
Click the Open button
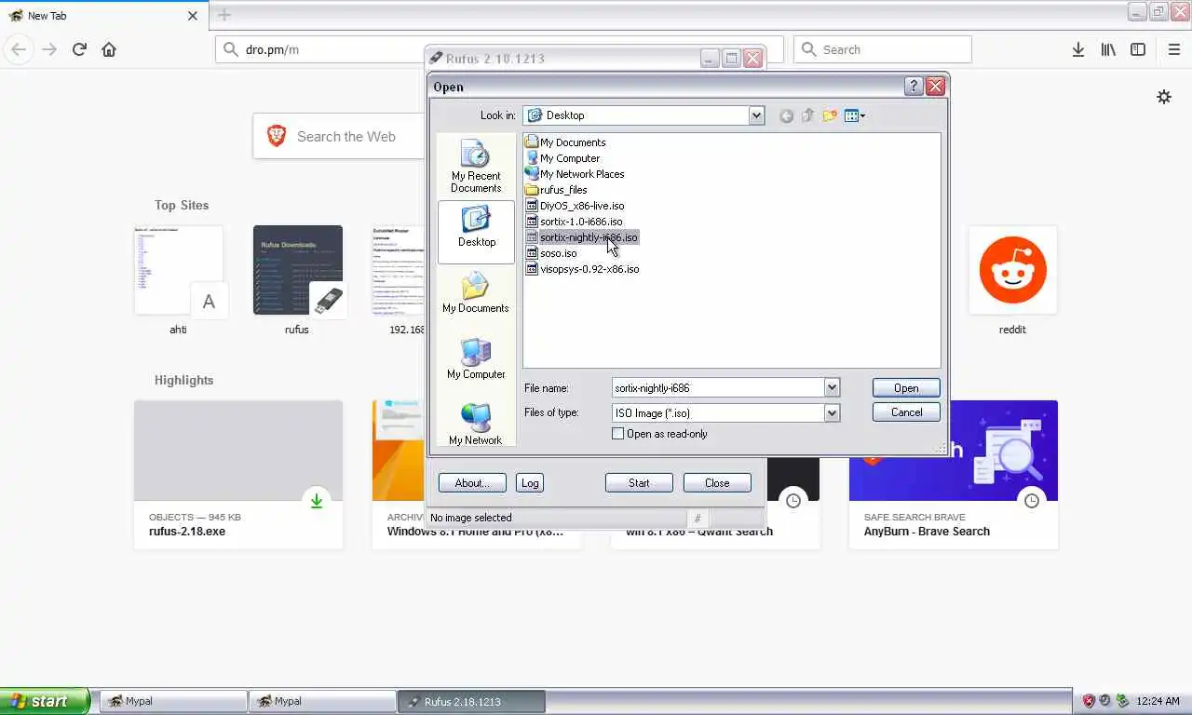click(x=906, y=388)
